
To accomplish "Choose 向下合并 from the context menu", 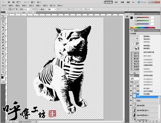I will coord(147,88).
